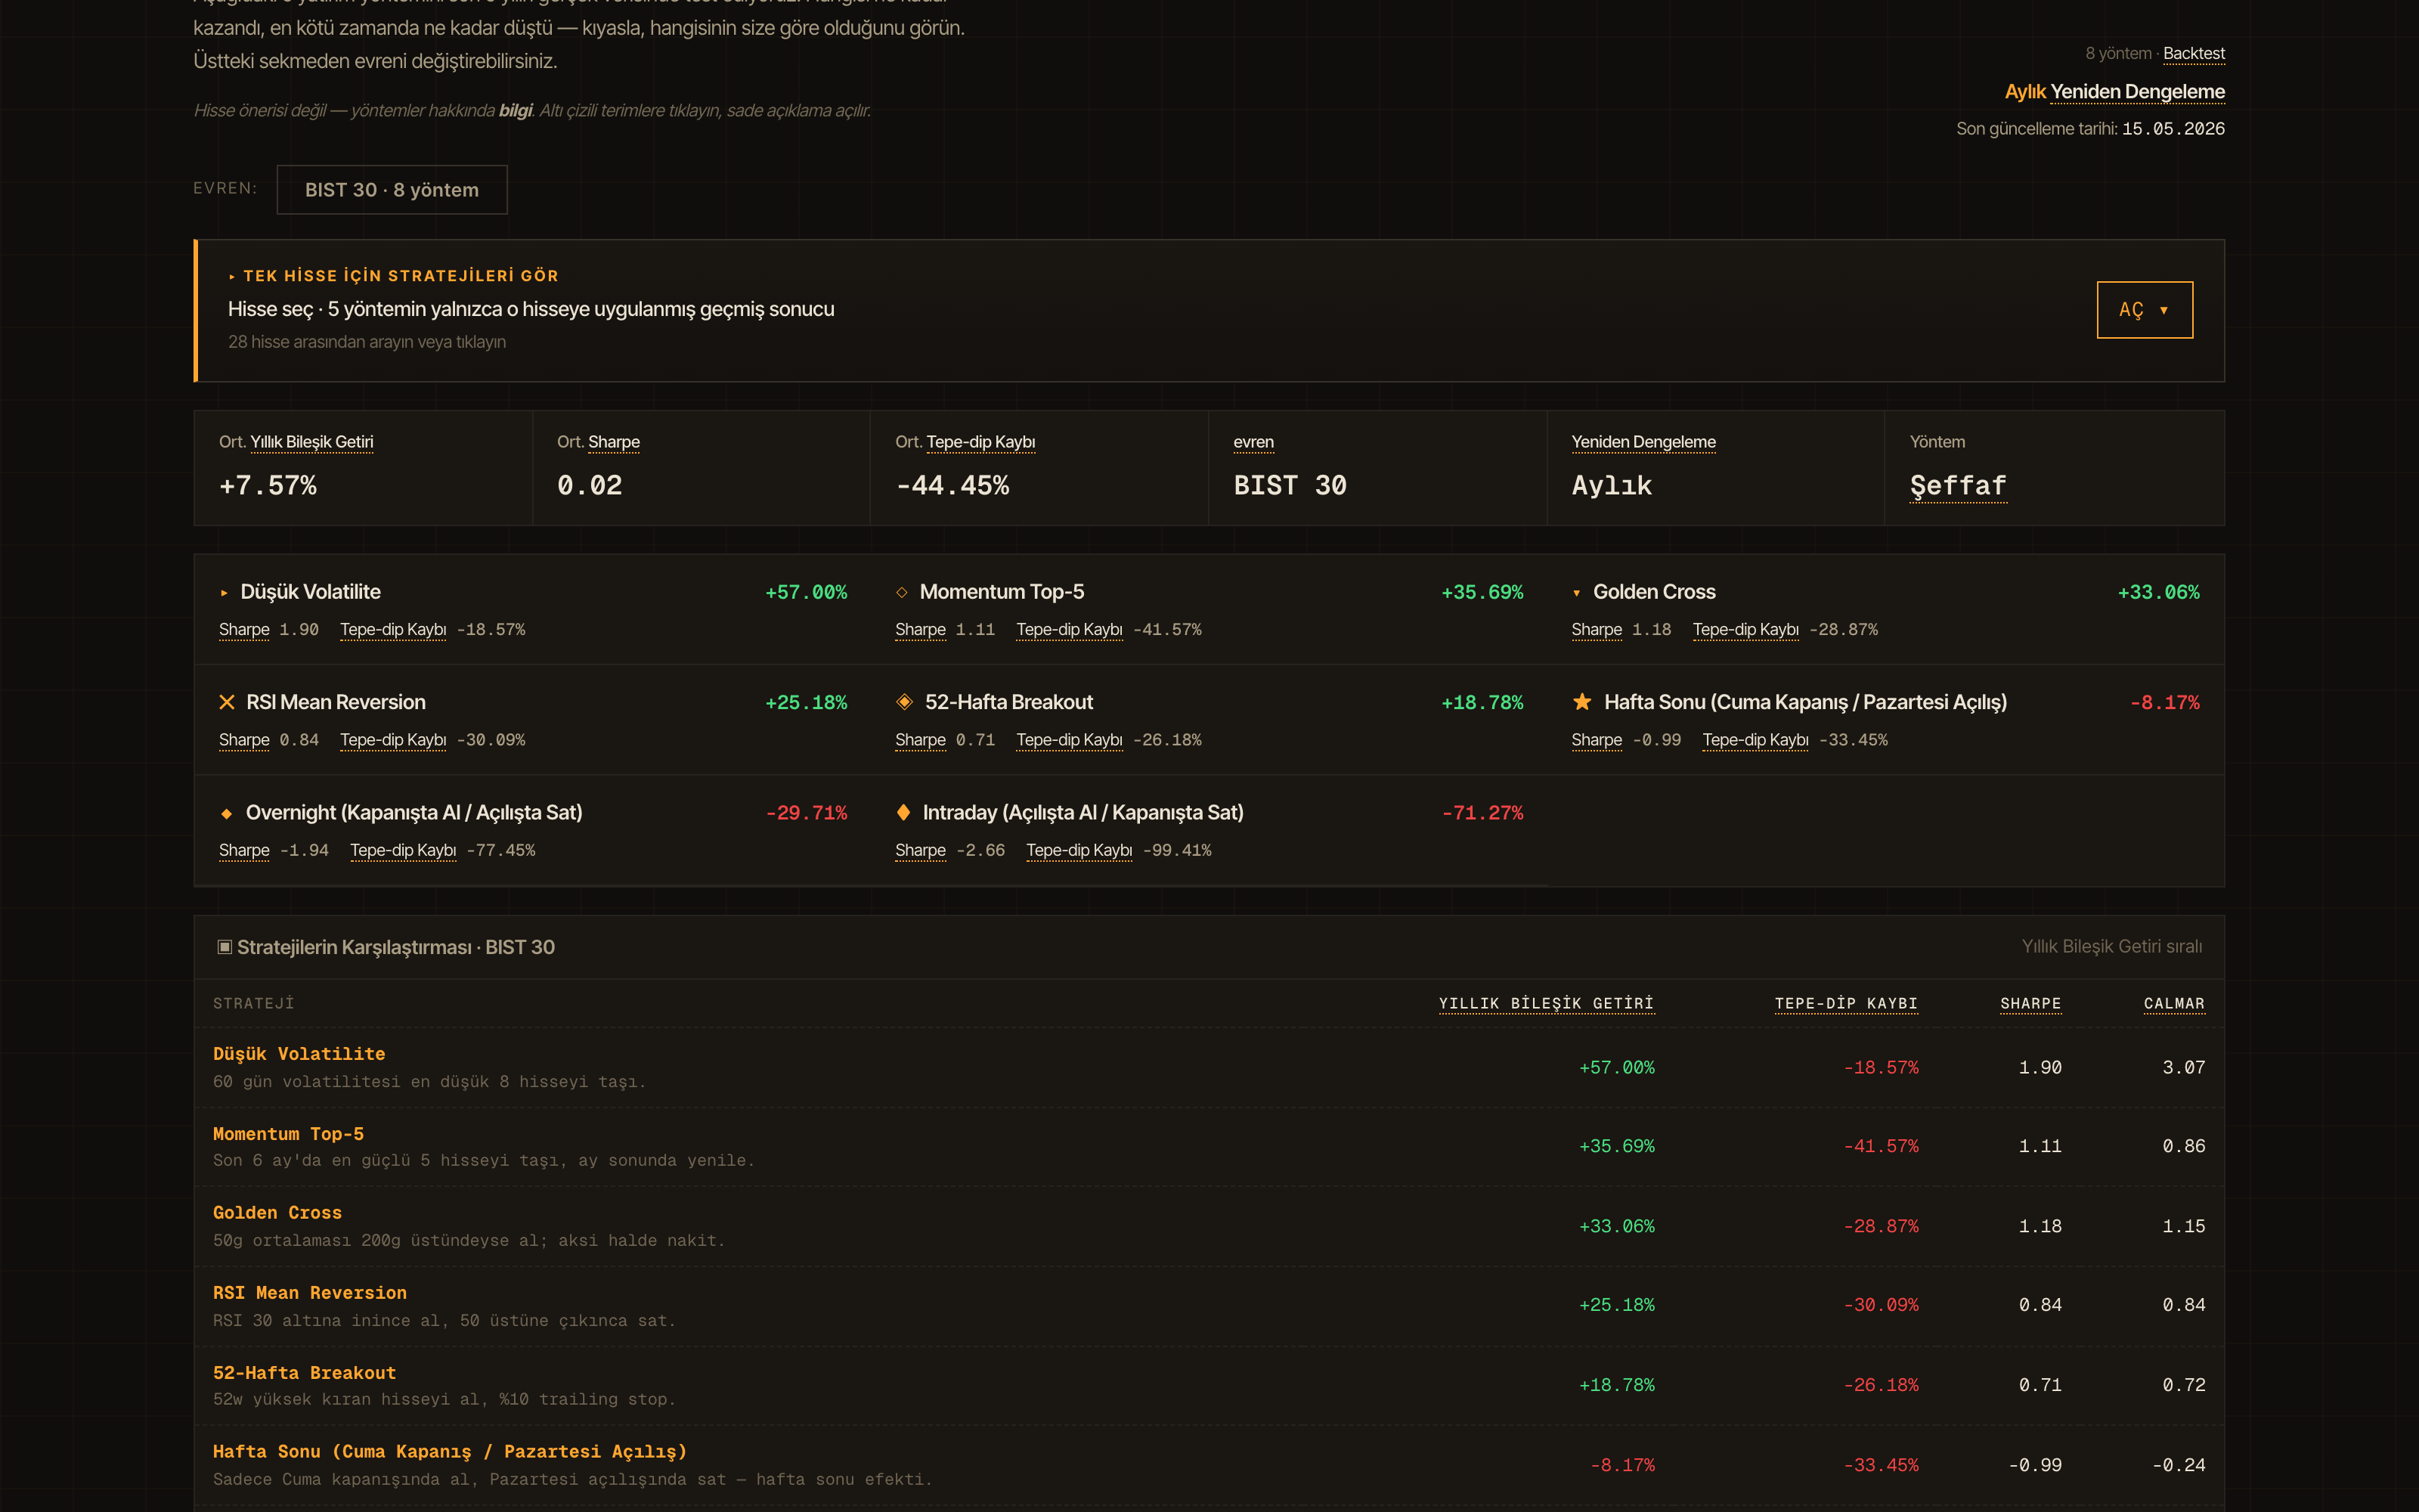Select the Golden Cross table row name
Image resolution: width=2419 pixels, height=1512 pixels.
(277, 1213)
